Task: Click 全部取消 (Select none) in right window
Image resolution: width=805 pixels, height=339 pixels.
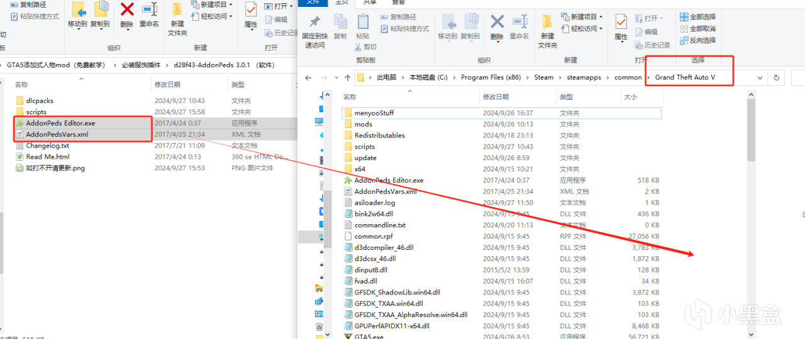Action: pyautogui.click(x=697, y=28)
